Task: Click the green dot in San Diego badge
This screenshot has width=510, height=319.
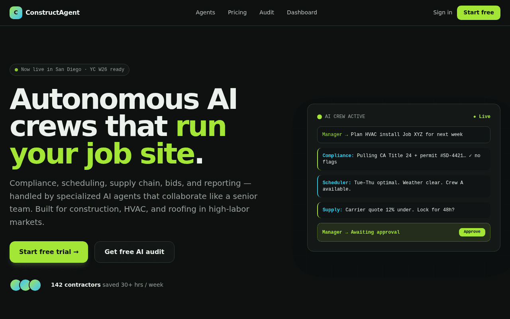Action: pos(16,70)
